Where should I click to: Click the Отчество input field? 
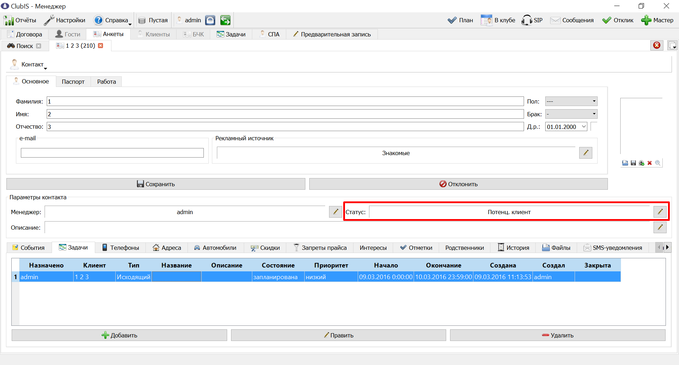[x=285, y=127]
